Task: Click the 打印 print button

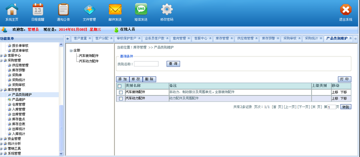Action: [x=344, y=79]
